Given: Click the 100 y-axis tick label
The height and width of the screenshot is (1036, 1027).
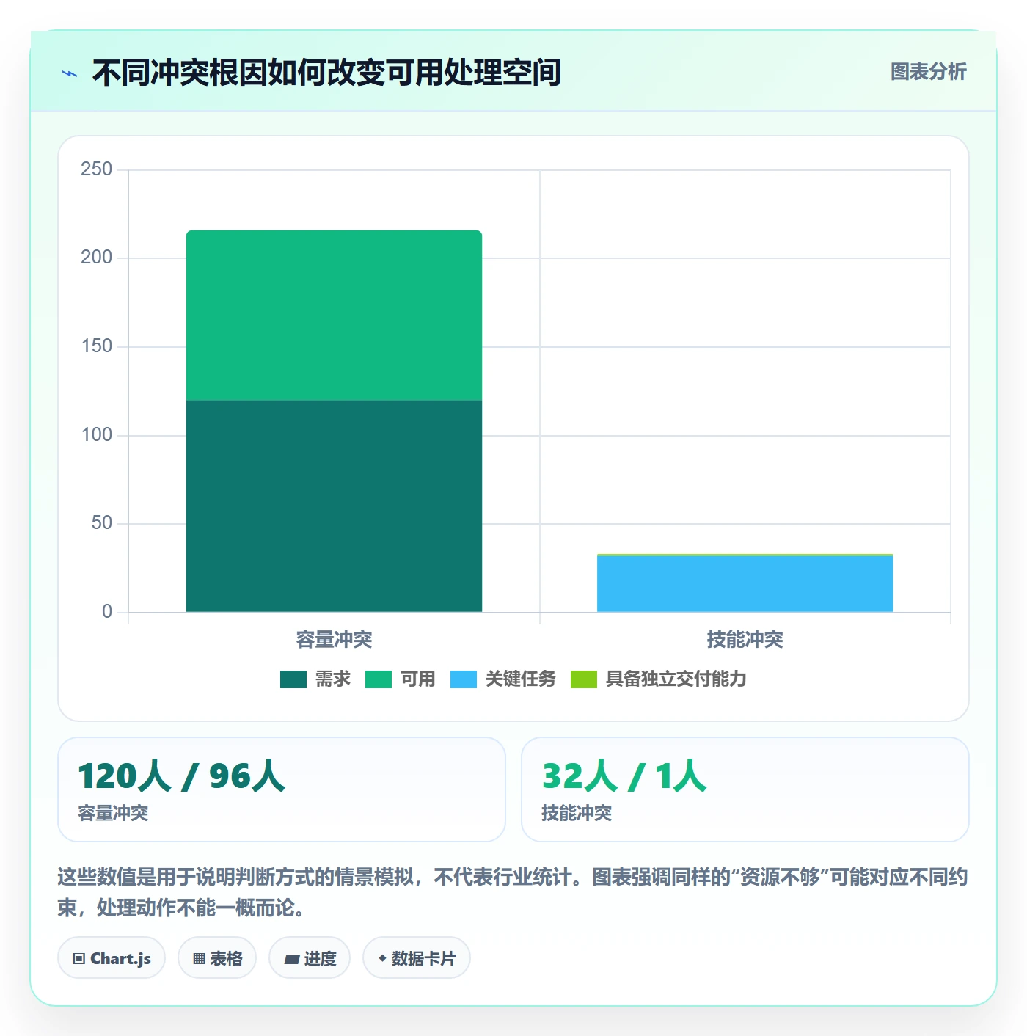Looking at the screenshot, I should point(96,435).
